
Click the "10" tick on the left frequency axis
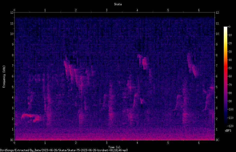coord(12,34)
